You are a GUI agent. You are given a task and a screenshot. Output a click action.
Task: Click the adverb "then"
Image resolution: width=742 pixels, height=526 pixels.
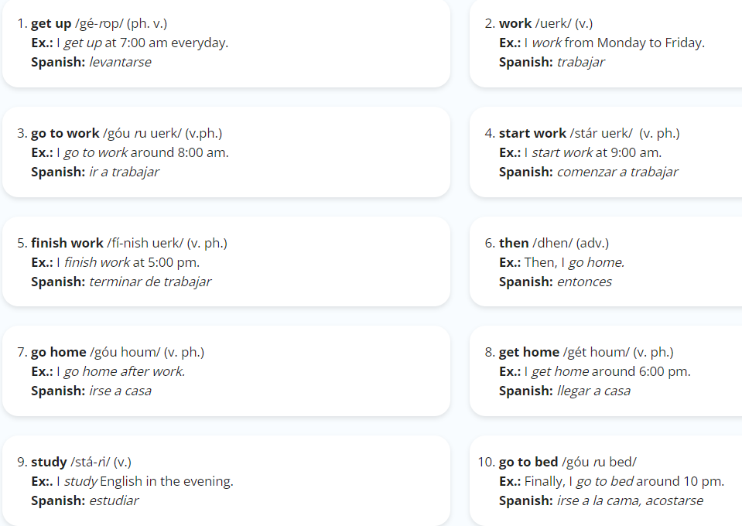(x=514, y=243)
